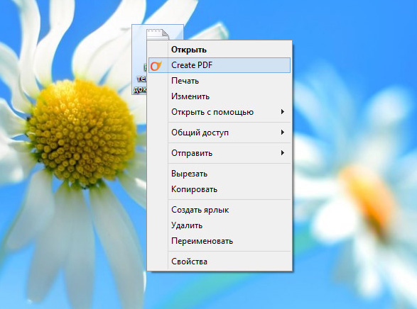This screenshot has height=309, width=417.
Task: Click the orange Create PDF icon
Action: (x=156, y=65)
